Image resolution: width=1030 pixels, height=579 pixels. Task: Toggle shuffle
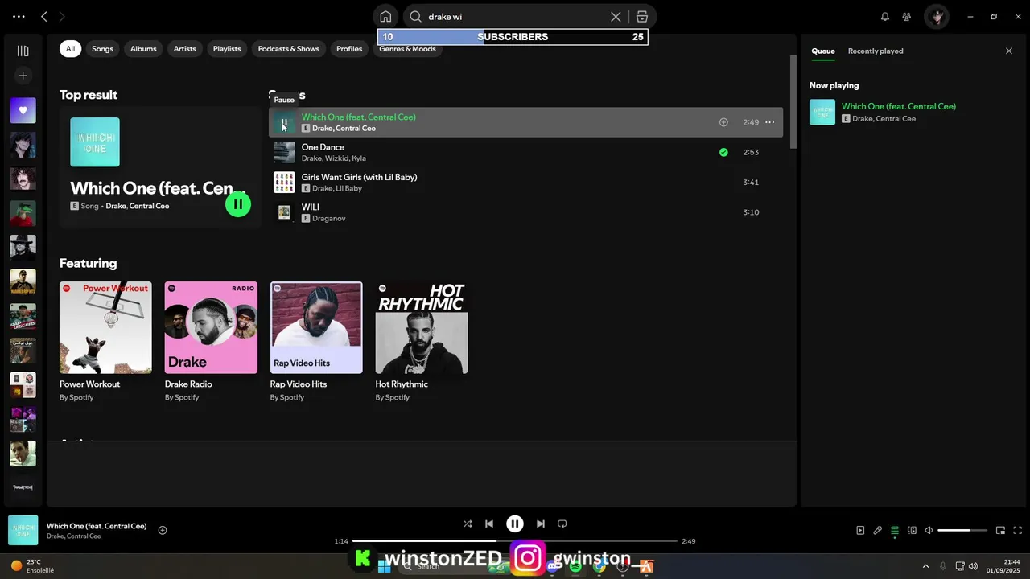468,524
